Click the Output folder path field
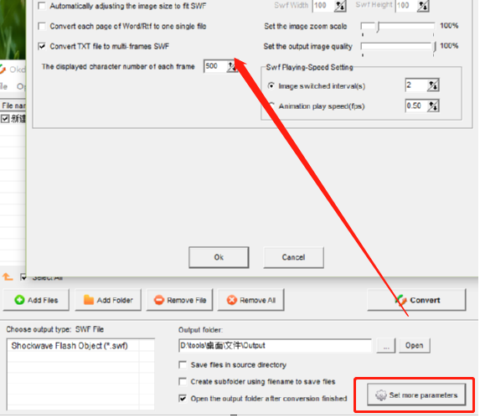The height and width of the screenshot is (418, 480). point(275,346)
